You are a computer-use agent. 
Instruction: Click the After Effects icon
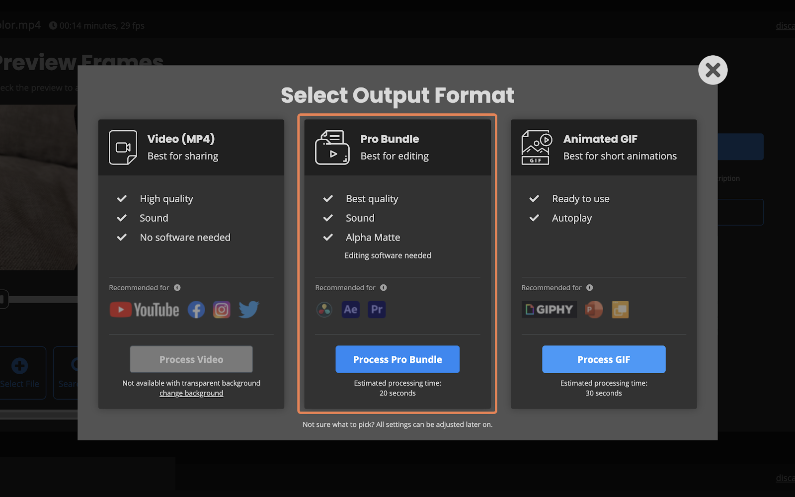click(x=351, y=310)
